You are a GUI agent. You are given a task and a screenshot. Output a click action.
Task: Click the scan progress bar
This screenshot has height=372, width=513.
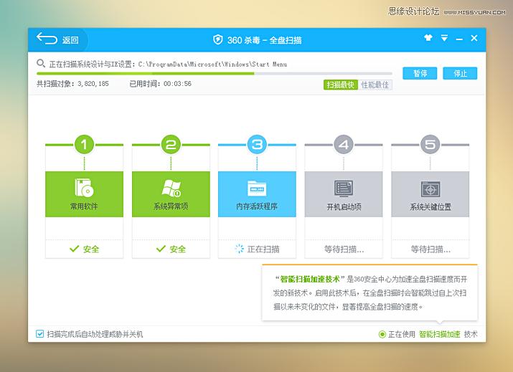pyautogui.click(x=214, y=73)
